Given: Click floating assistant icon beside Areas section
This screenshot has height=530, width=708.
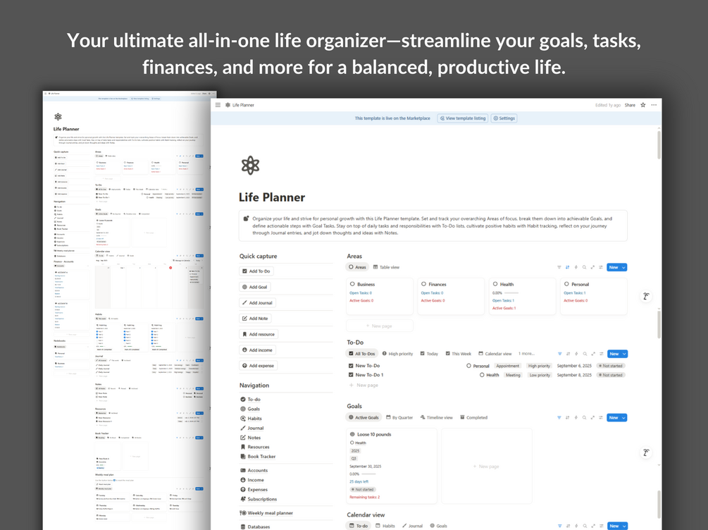Looking at the screenshot, I should [x=646, y=297].
